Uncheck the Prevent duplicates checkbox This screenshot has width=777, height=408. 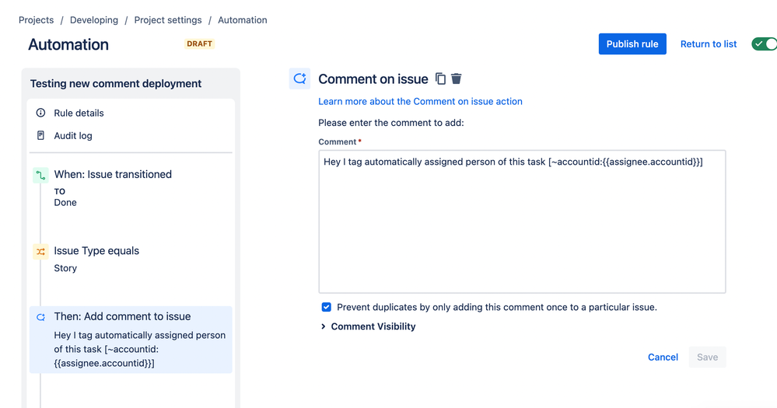[327, 307]
